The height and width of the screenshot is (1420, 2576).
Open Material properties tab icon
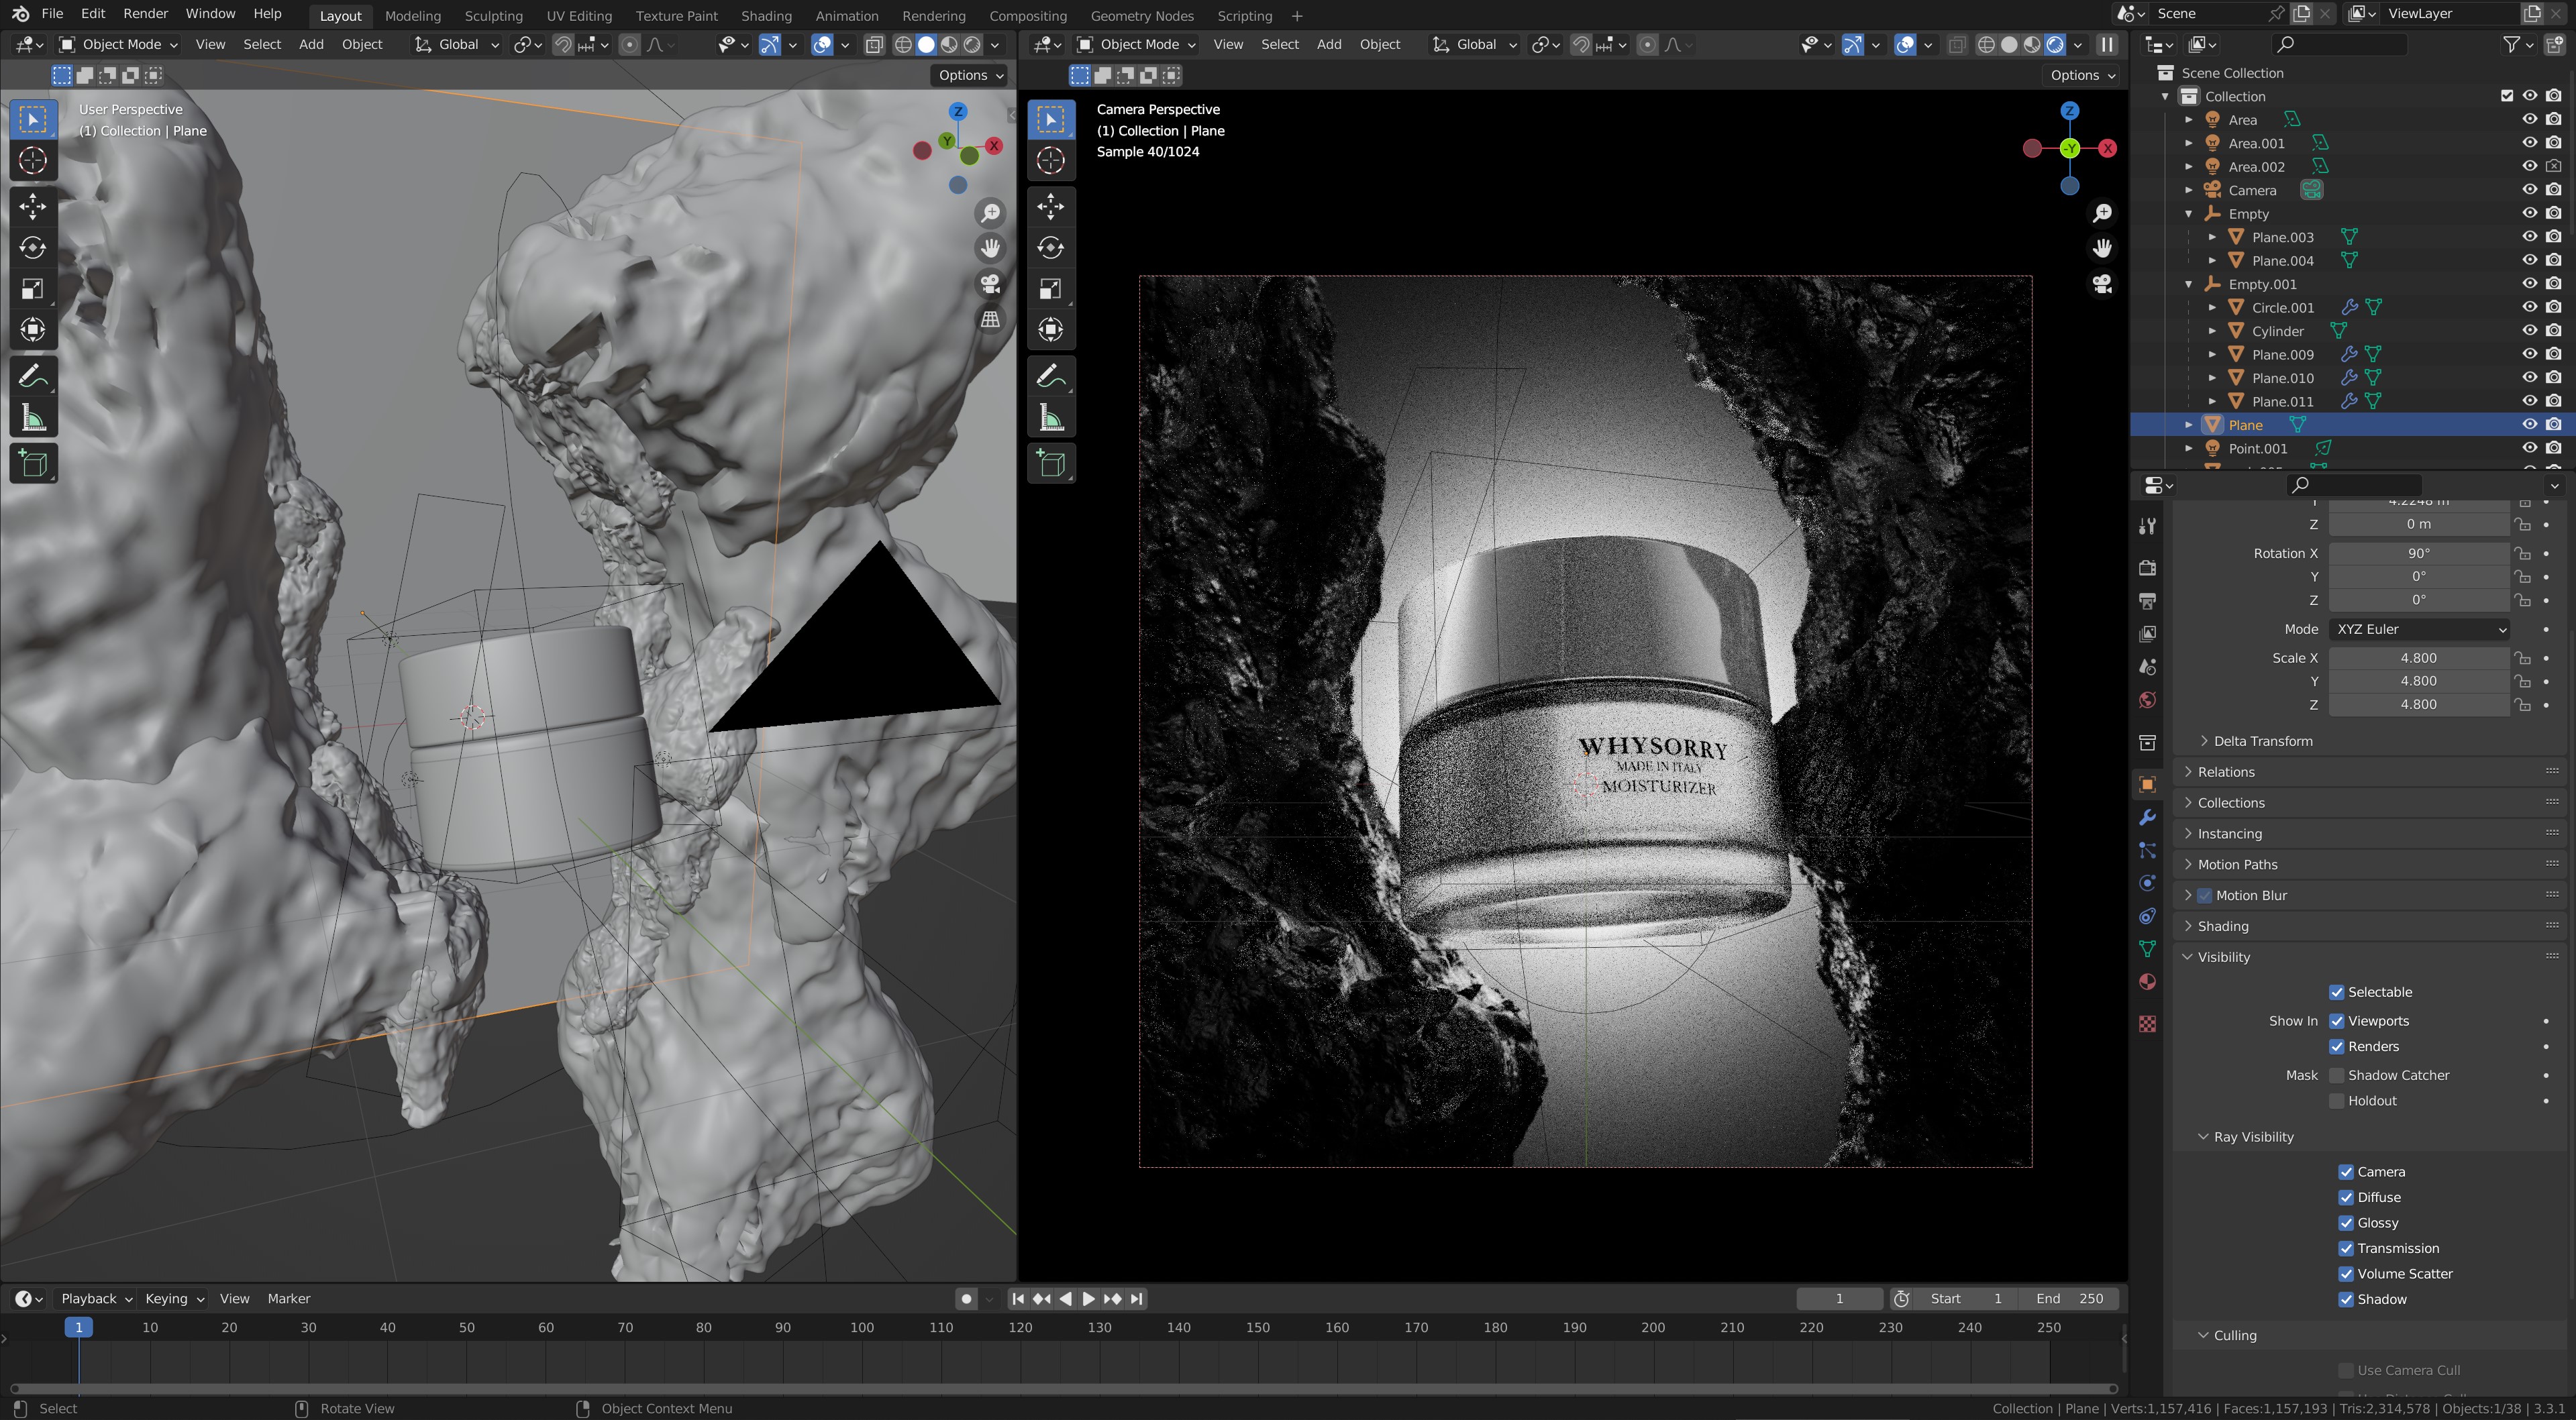pos(2147,982)
